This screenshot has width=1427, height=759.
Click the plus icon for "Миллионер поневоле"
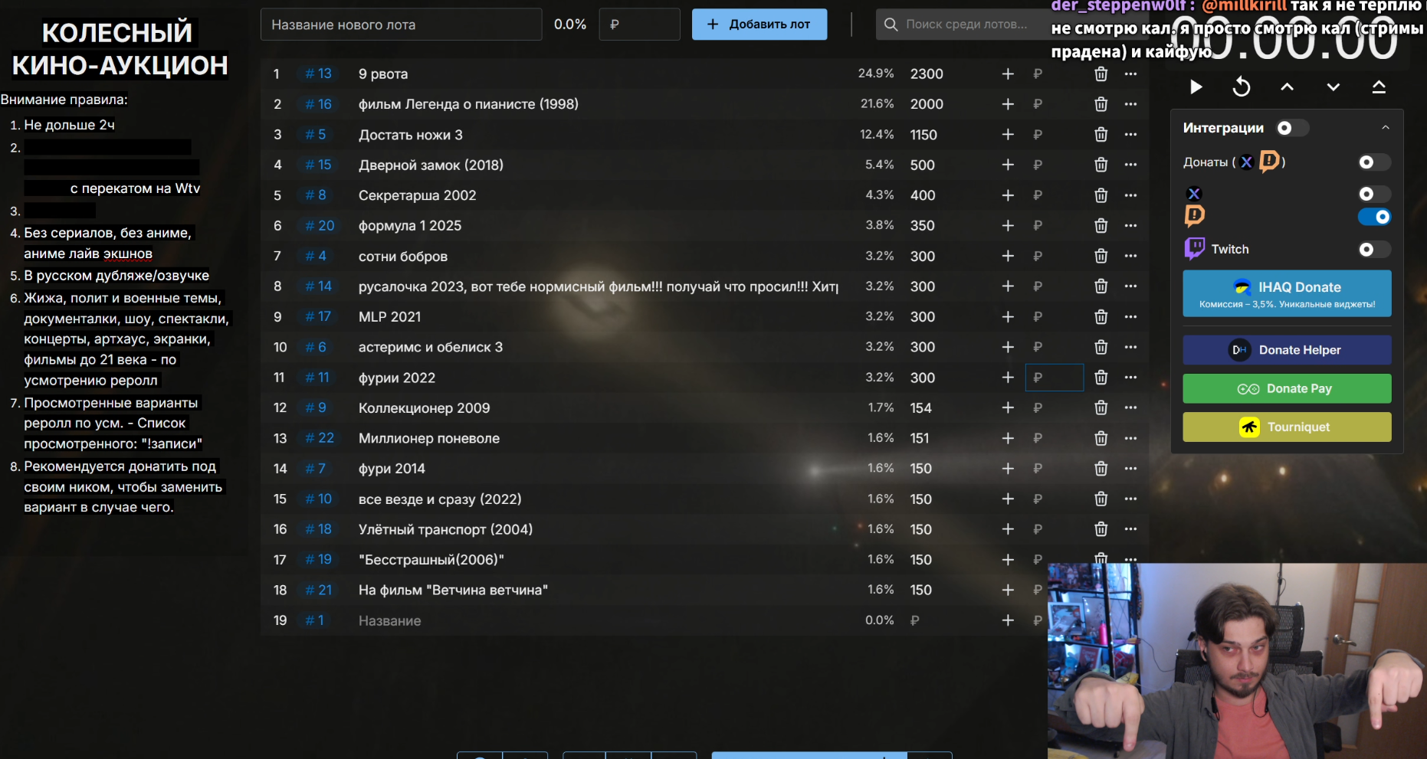click(1008, 438)
